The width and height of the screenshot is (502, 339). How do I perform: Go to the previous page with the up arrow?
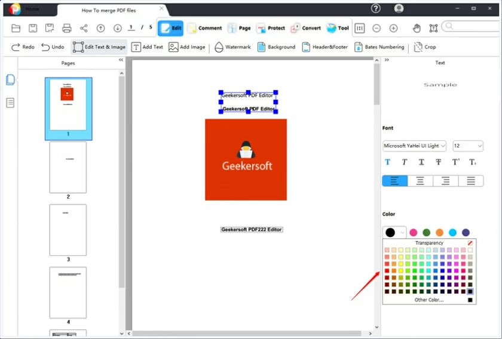pyautogui.click(x=100, y=28)
